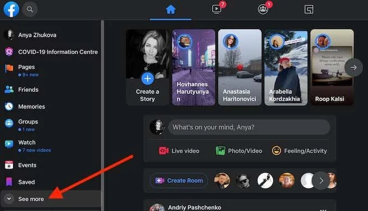This screenshot has width=368, height=211.
Task: Open Saved in the sidebar
Action: (27, 182)
